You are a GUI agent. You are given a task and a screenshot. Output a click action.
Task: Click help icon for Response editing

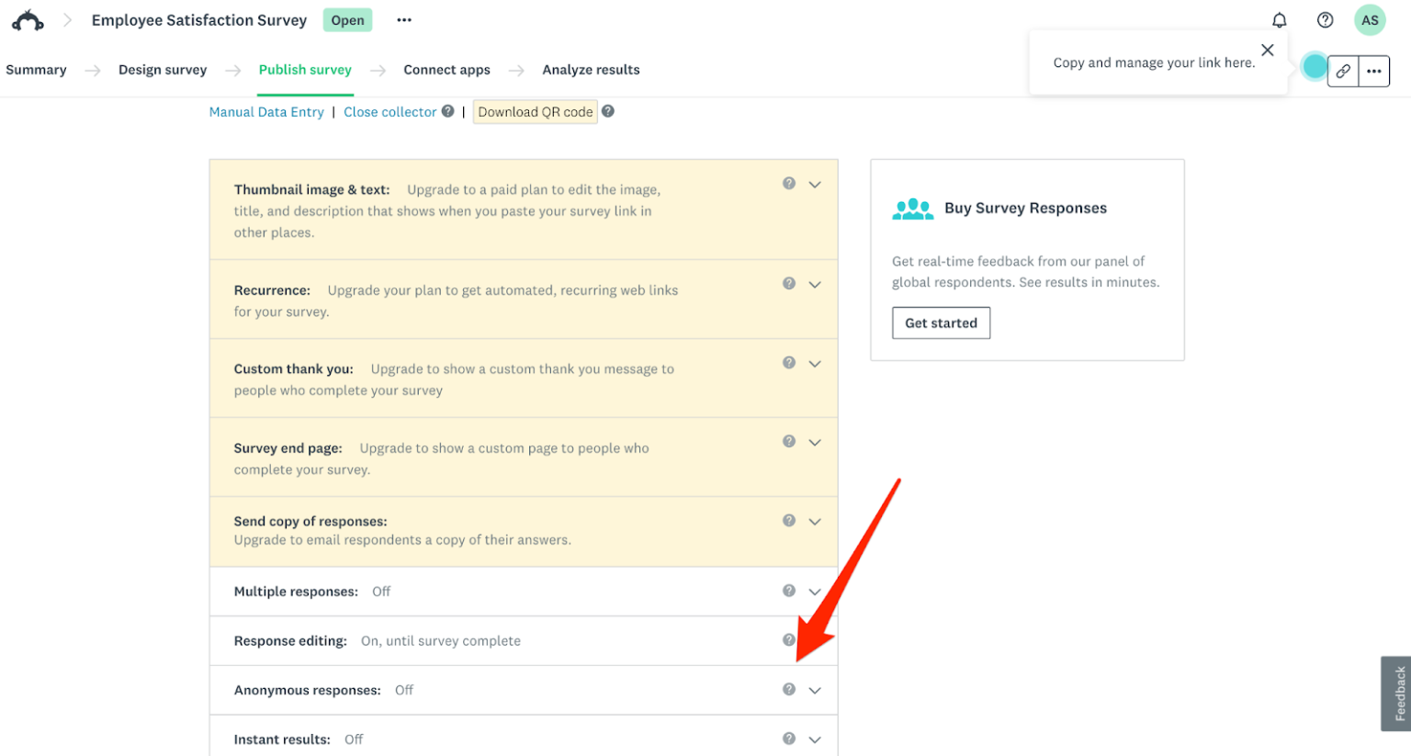(x=789, y=640)
